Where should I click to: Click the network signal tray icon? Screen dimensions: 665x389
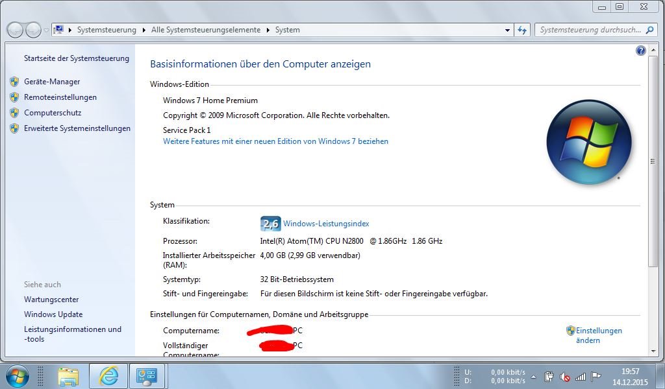tap(580, 376)
